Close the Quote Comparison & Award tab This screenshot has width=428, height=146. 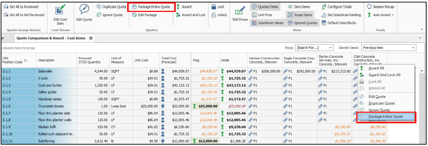pos(91,38)
